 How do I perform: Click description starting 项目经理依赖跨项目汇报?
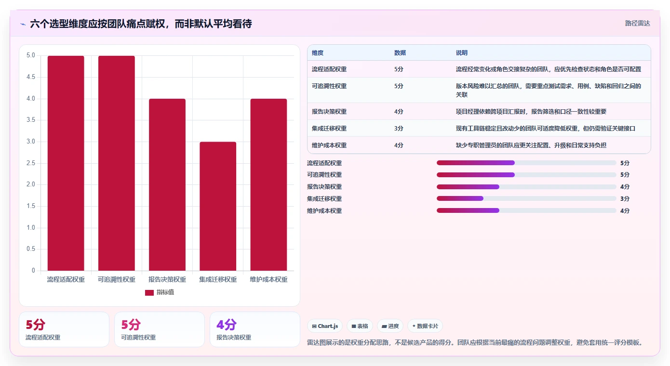(531, 111)
